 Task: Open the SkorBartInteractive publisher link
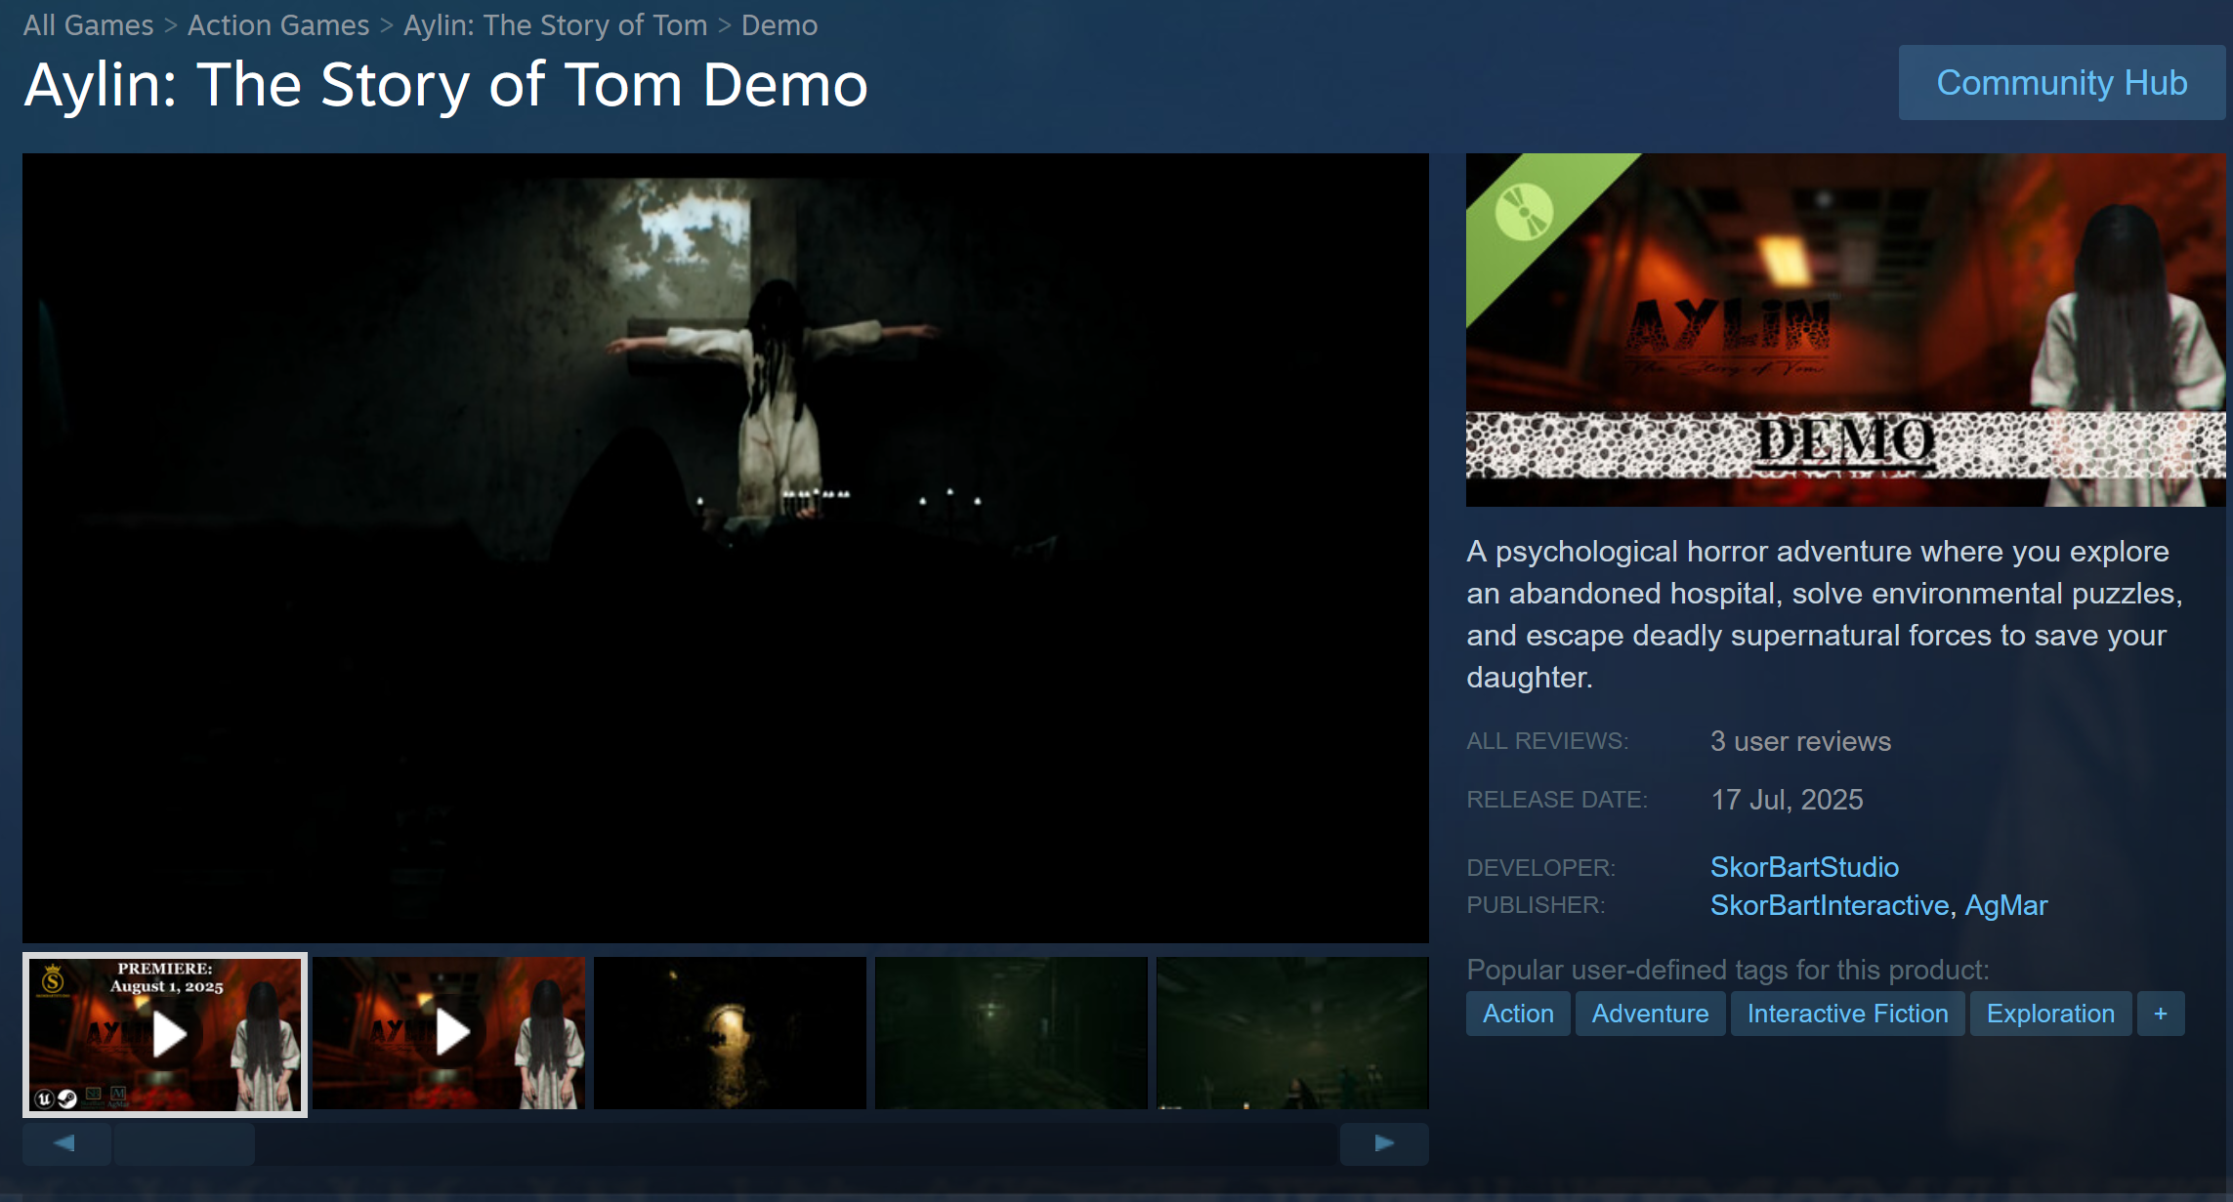tap(1830, 905)
